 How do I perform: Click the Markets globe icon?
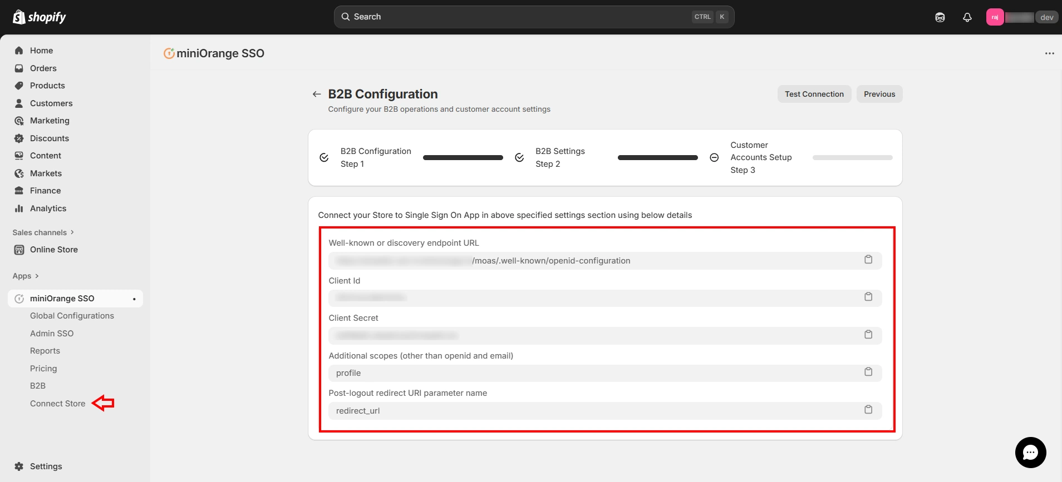pos(19,173)
